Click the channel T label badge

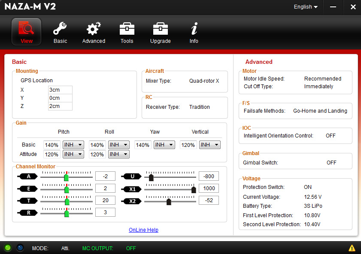28,201
